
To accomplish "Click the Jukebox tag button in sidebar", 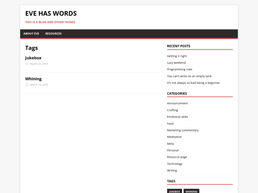I will pyautogui.click(x=174, y=191).
